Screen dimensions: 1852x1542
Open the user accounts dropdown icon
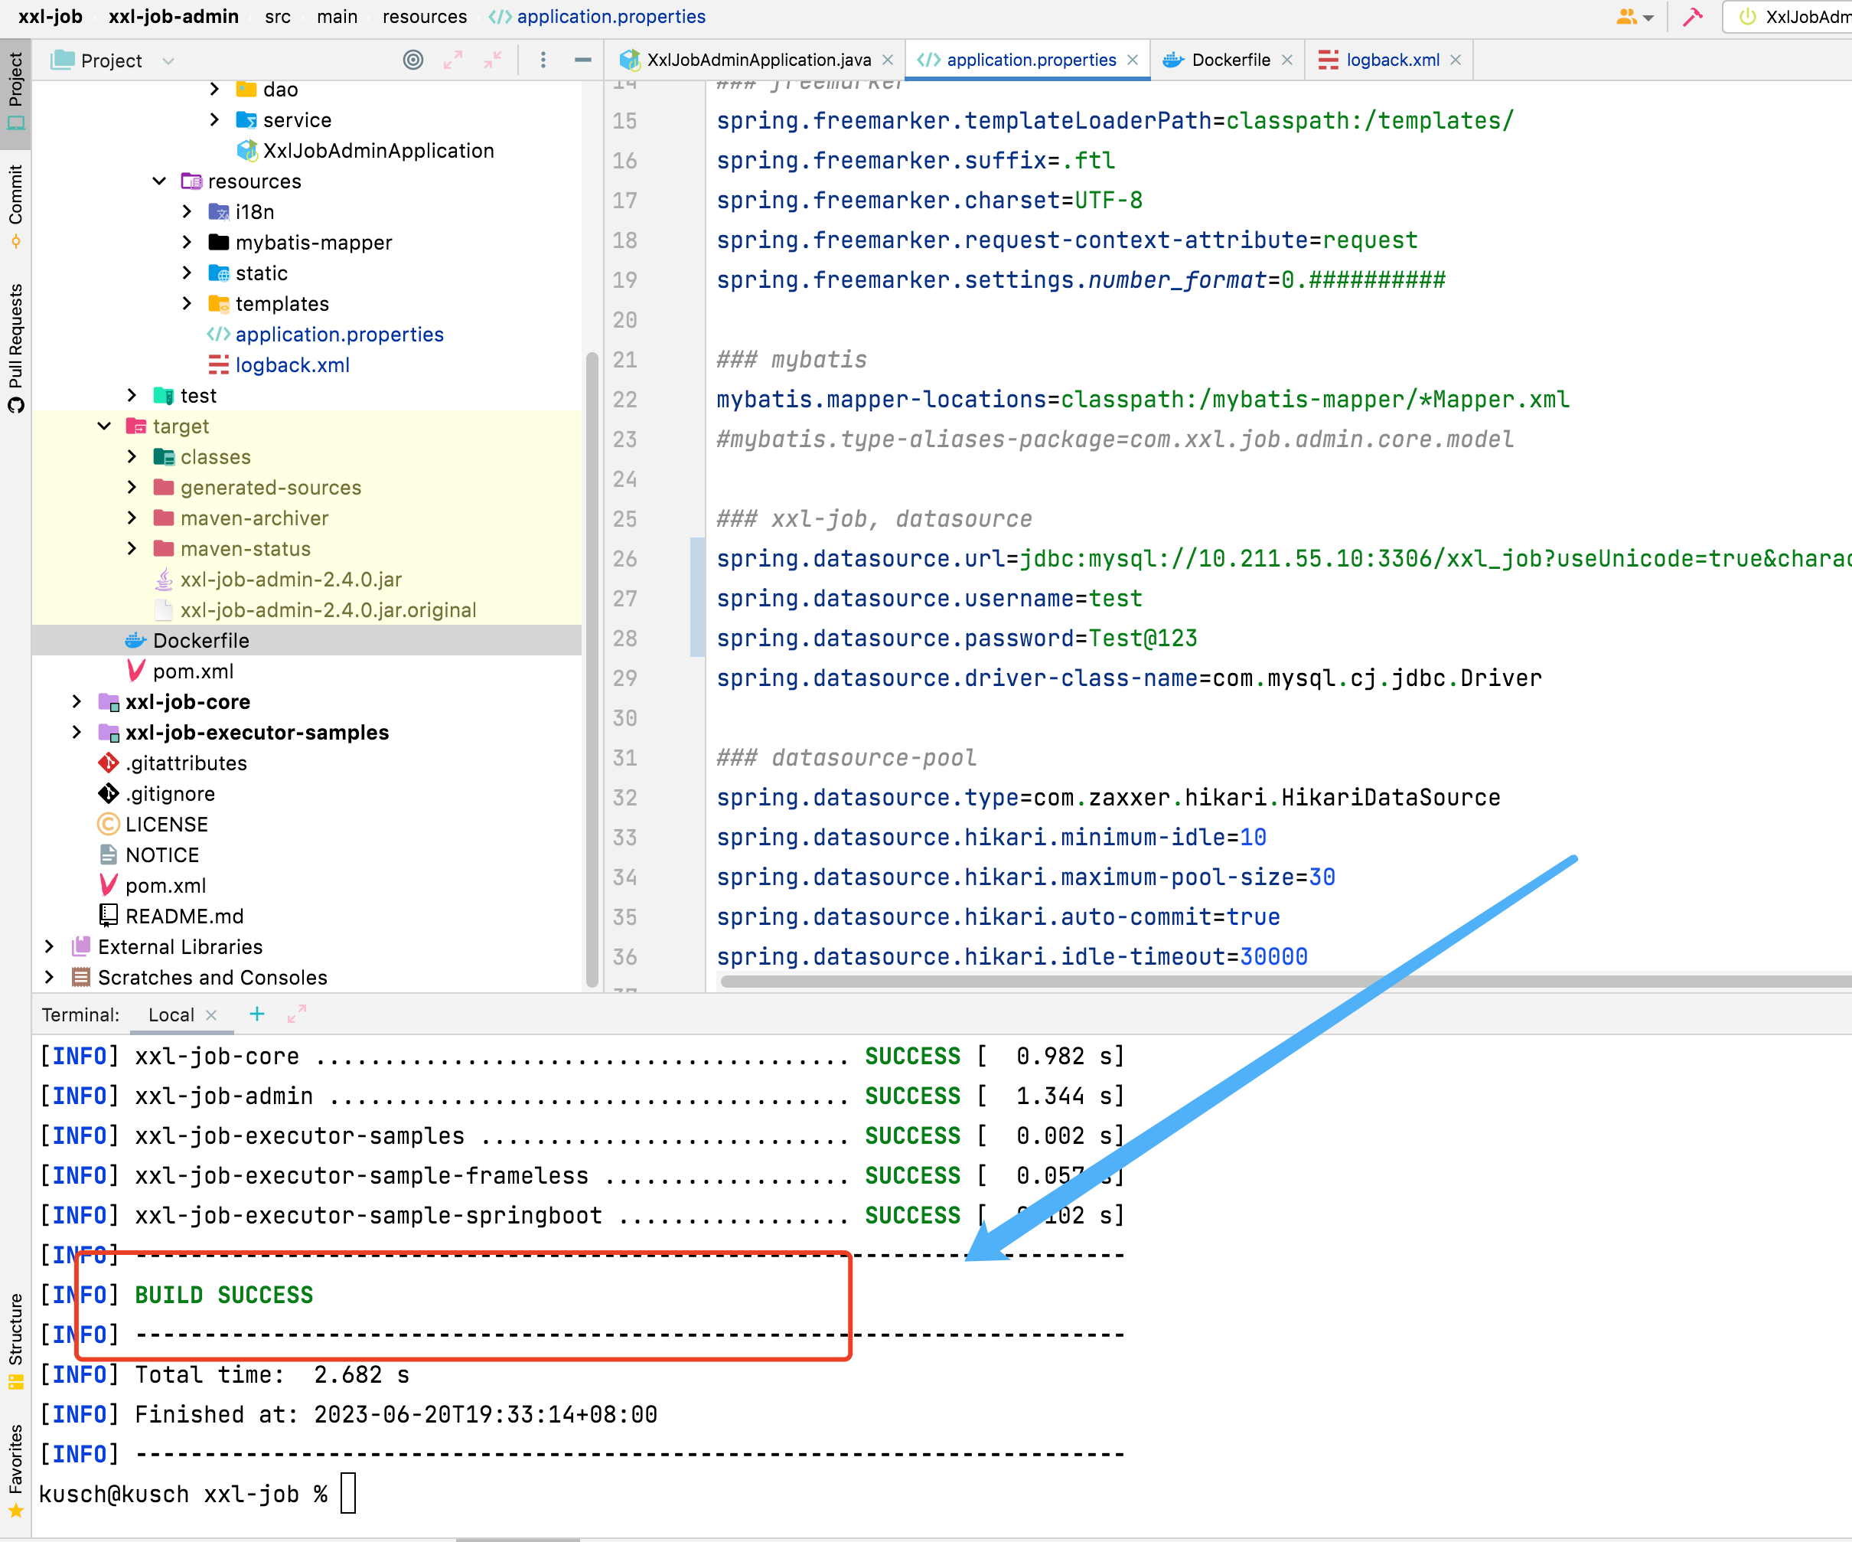click(1634, 17)
